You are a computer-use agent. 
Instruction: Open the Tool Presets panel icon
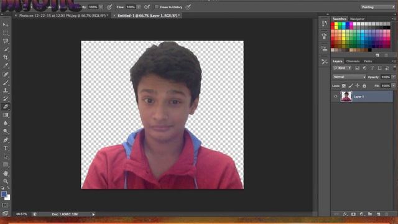[x=324, y=62]
